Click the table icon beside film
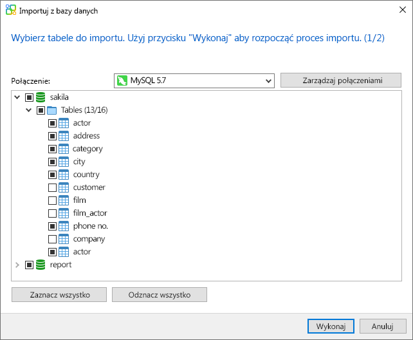413x340 pixels. pos(64,200)
